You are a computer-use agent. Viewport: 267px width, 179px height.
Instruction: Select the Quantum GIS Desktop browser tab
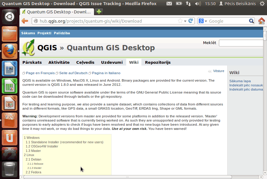pos(57,12)
